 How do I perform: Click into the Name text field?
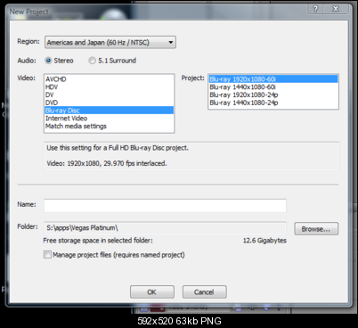[165, 206]
